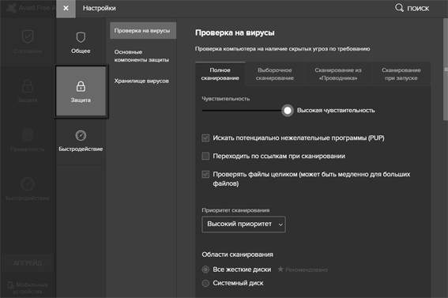The height and width of the screenshot is (298, 448).
Task: Switch to Сканирование при запуске tab
Action: (x=401, y=74)
